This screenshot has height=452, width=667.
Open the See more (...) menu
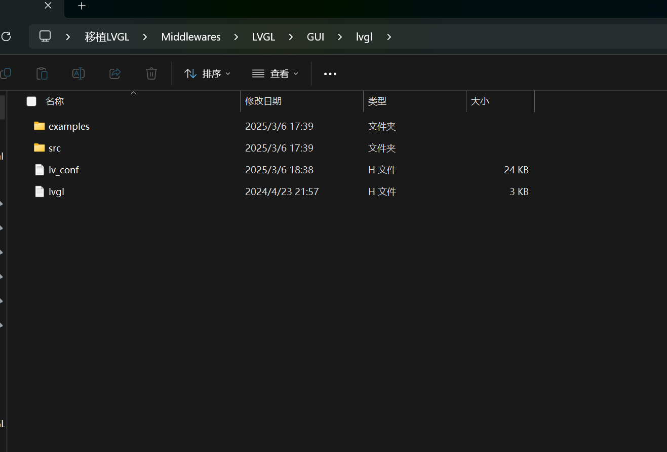[330, 73]
